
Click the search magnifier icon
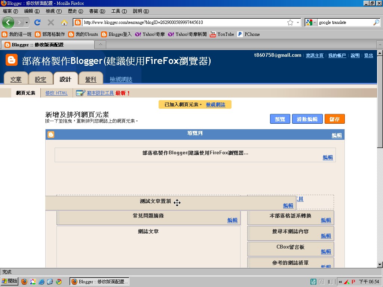pos(376,22)
